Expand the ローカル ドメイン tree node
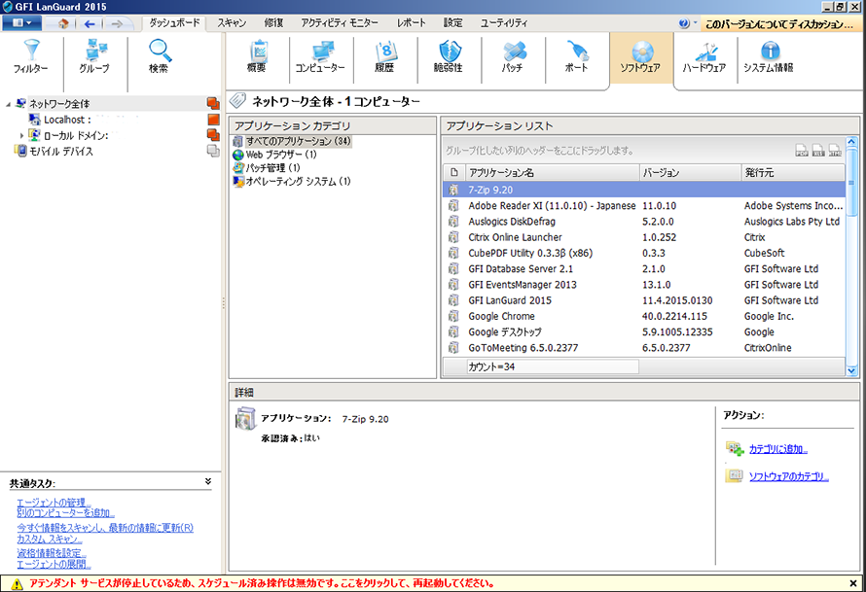The height and width of the screenshot is (592, 866). [21, 135]
